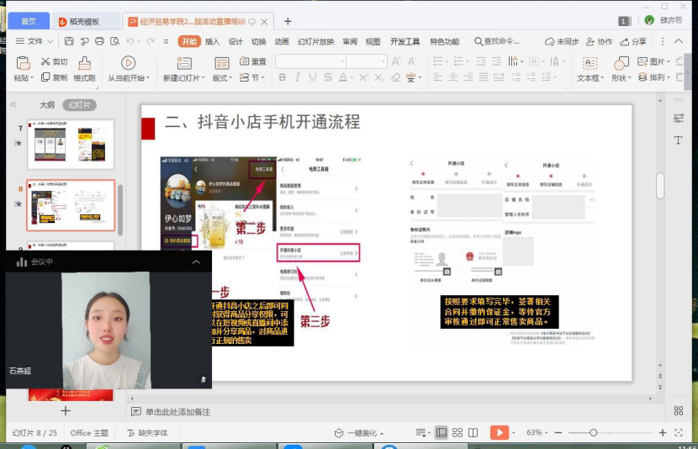Select slide 7 thumbnail
The width and height of the screenshot is (698, 449).
[71, 144]
